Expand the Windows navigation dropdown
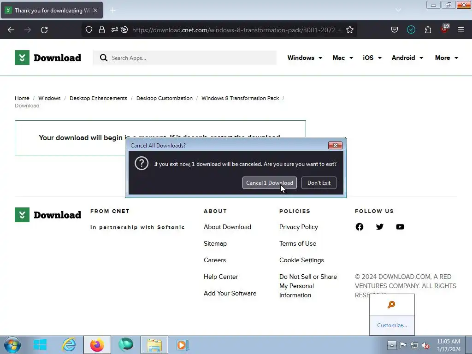This screenshot has height=354, width=472. coord(305,58)
